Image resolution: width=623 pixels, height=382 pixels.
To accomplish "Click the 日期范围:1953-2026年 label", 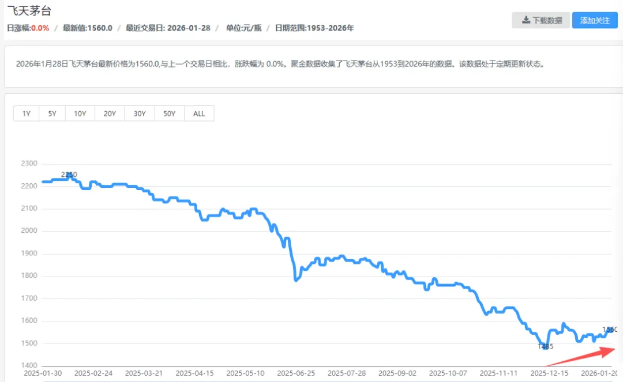I will [314, 28].
